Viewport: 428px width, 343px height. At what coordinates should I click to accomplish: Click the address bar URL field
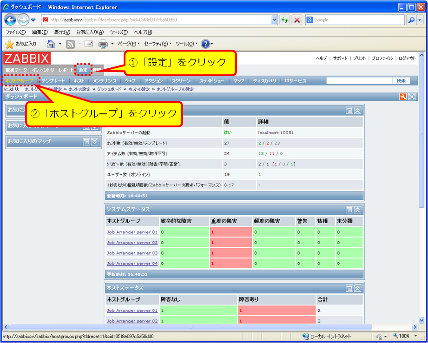[160, 20]
